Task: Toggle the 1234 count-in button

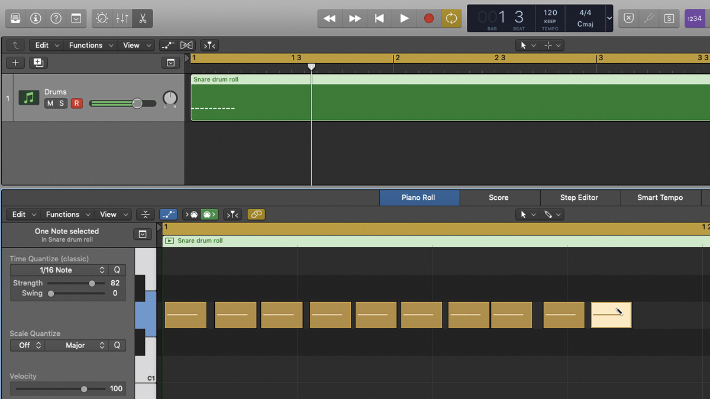Action: [x=694, y=18]
